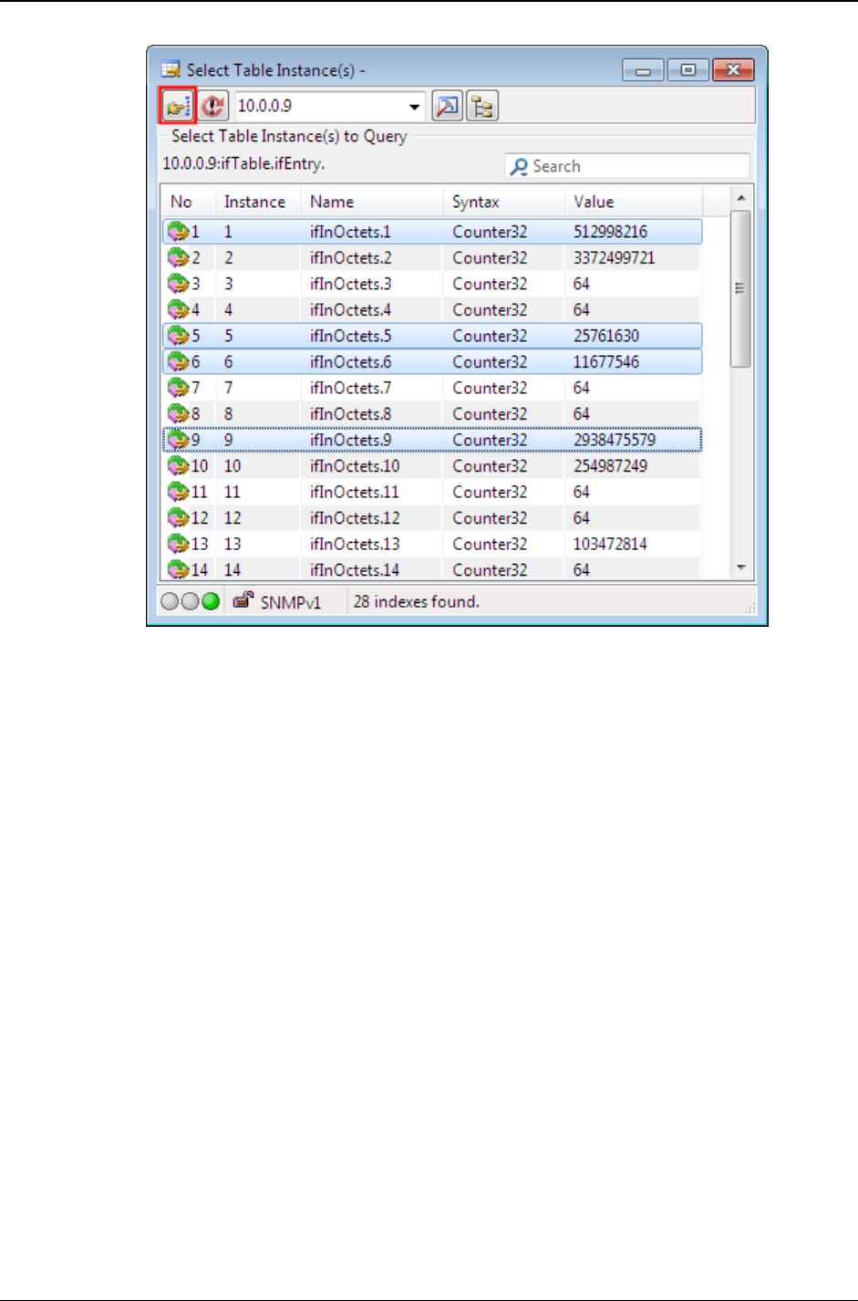Screen dimensions: 858x1301
Task: Click the Search input field
Action: tap(627, 166)
